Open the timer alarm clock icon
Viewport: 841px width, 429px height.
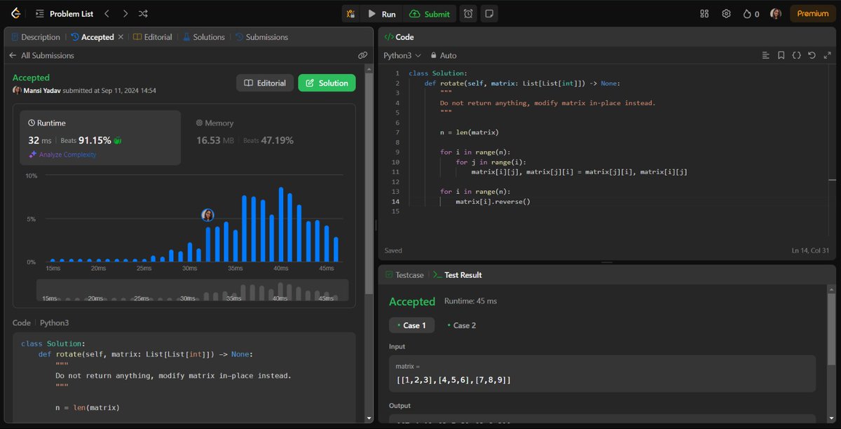(468, 13)
